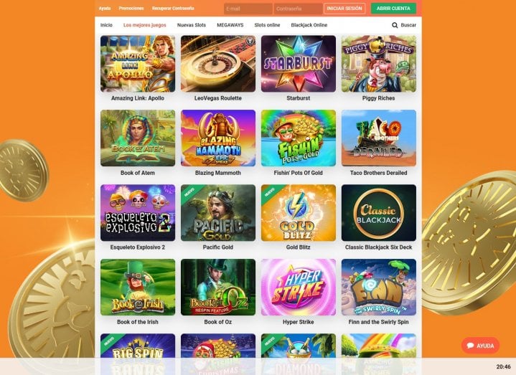
Task: Launch the Hyper Strike game tile
Action: click(x=298, y=288)
